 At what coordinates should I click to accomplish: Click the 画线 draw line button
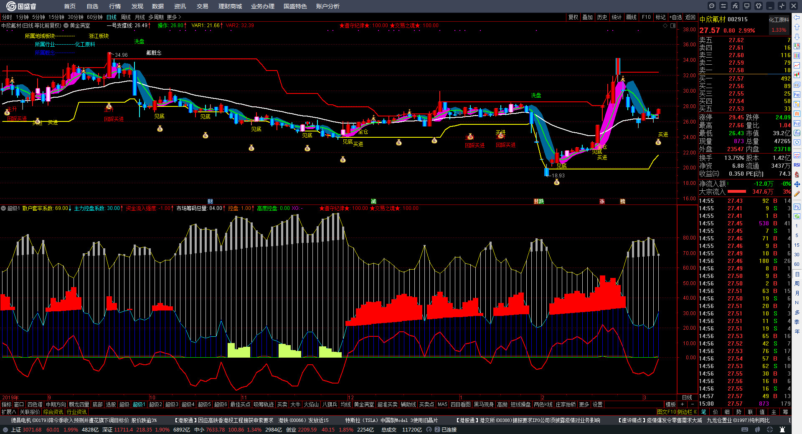click(631, 17)
